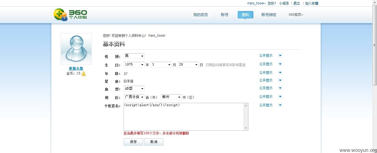
Task: Open the 360首页> nav item
Action: pos(296,15)
